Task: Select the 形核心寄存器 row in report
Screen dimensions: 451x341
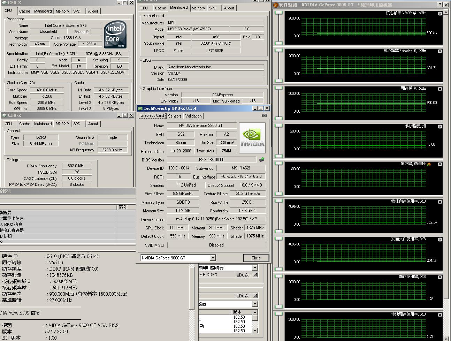Action: tap(68, 230)
